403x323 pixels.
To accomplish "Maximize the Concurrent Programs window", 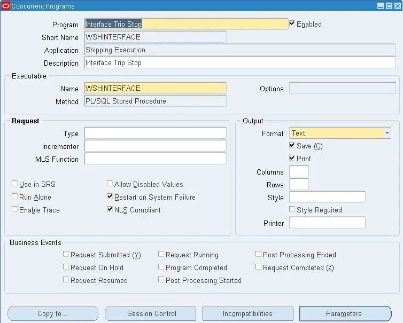I will coord(389,6).
